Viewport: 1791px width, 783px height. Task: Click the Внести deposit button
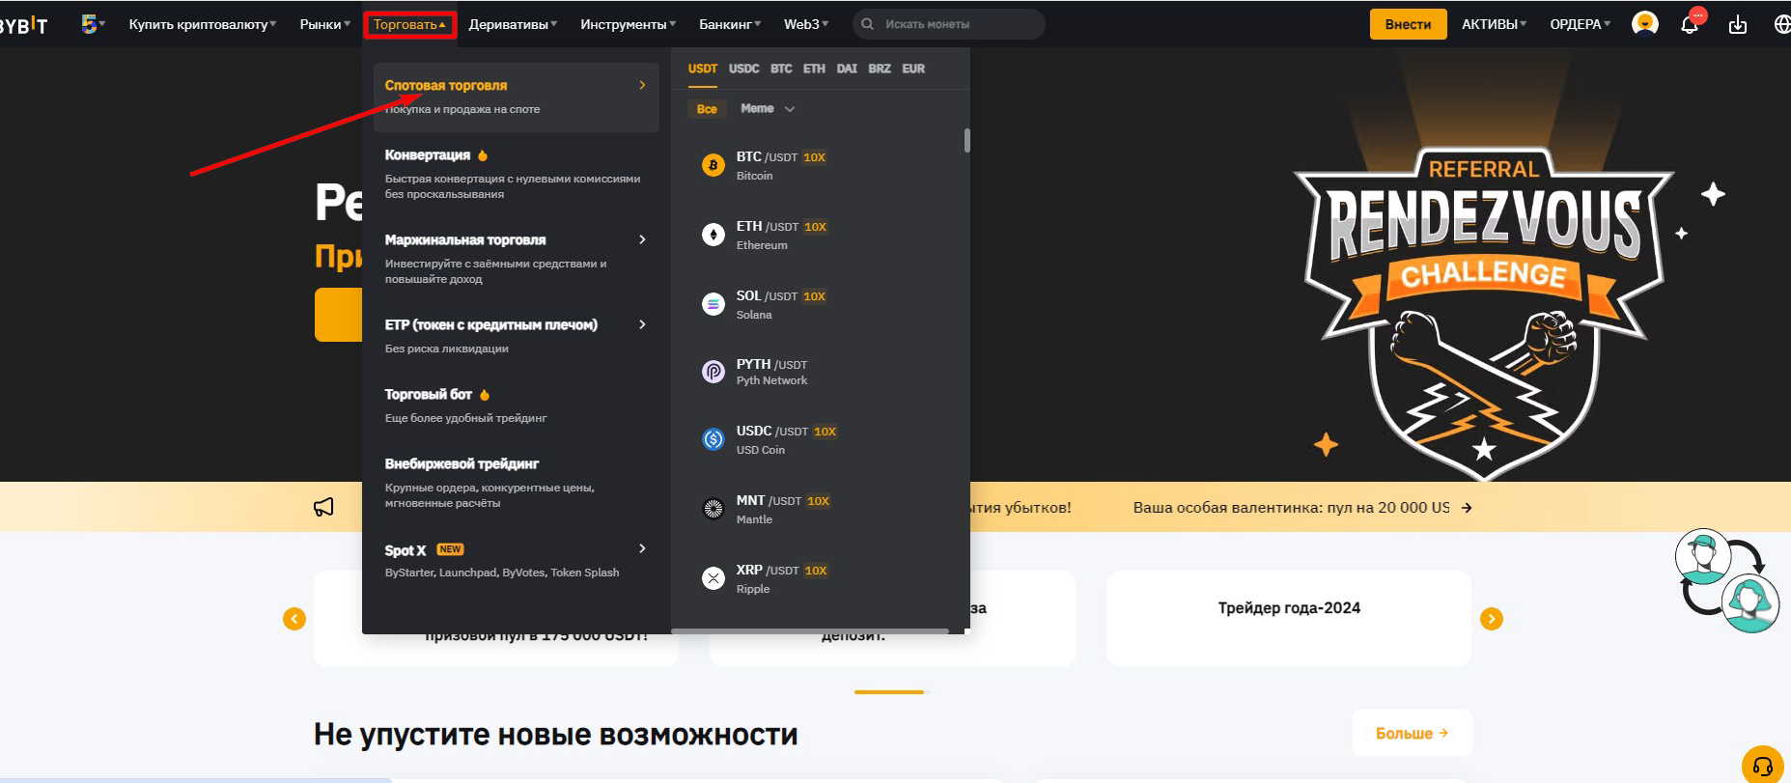(x=1408, y=24)
